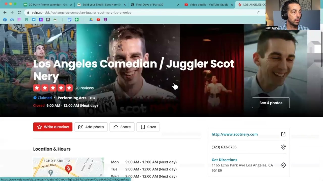
Task: Close the 30 Purty Promo calendar tab
Action: pyautogui.click(x=71, y=5)
